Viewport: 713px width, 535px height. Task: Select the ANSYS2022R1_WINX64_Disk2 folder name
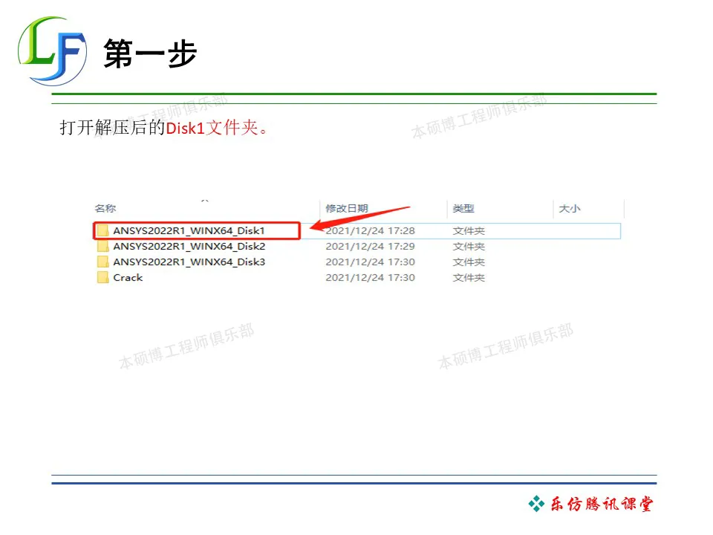189,246
